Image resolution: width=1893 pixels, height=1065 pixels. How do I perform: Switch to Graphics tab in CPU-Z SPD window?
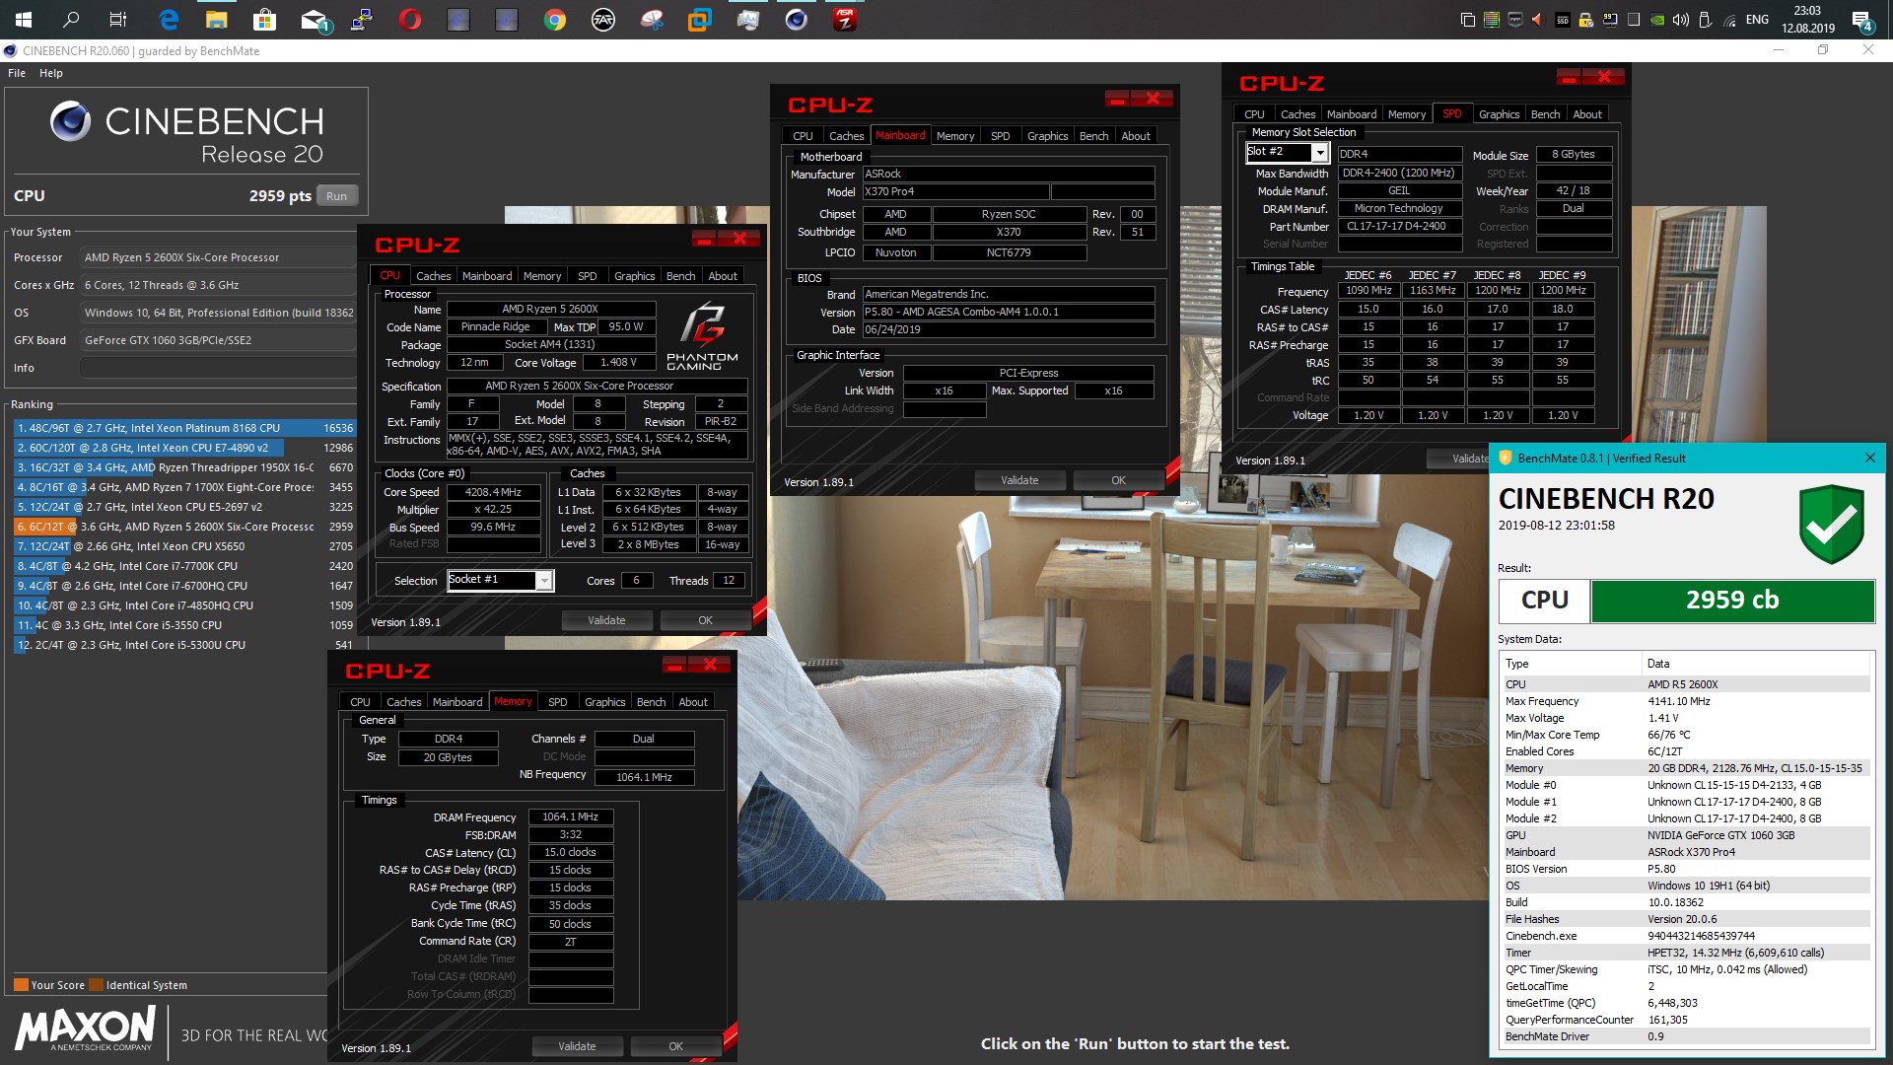tap(1499, 114)
